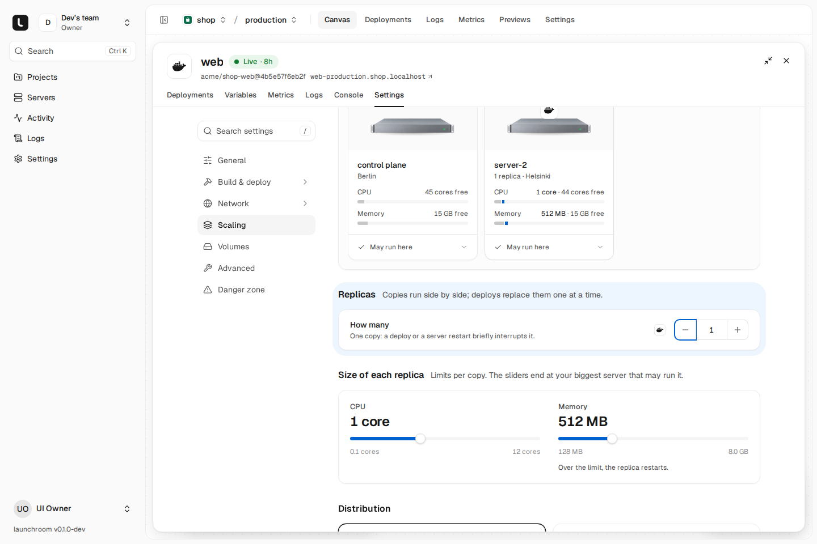817x544 pixels.
Task: Decrease the replica count
Action: [x=685, y=330]
